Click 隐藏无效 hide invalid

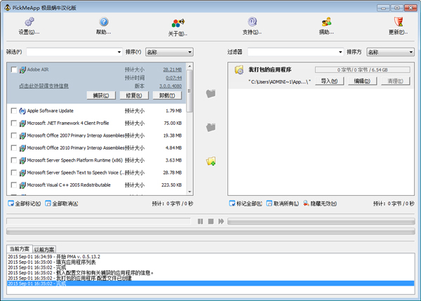pos(320,203)
